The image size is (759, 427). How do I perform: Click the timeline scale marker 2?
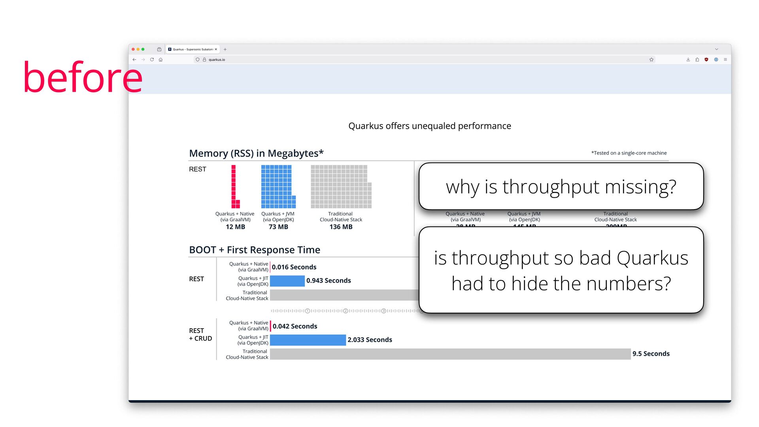pyautogui.click(x=346, y=311)
